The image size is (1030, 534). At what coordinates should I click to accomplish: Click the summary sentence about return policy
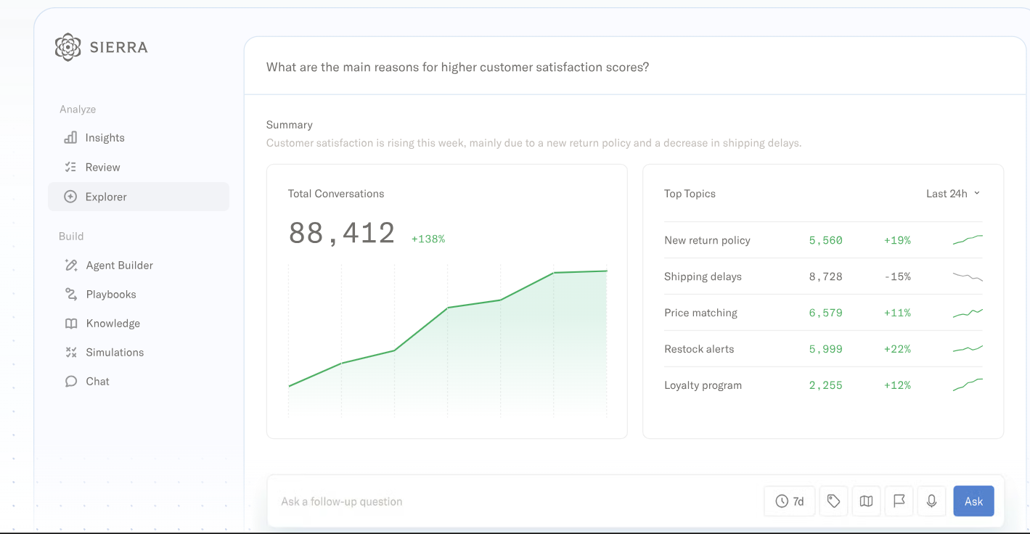[534, 143]
